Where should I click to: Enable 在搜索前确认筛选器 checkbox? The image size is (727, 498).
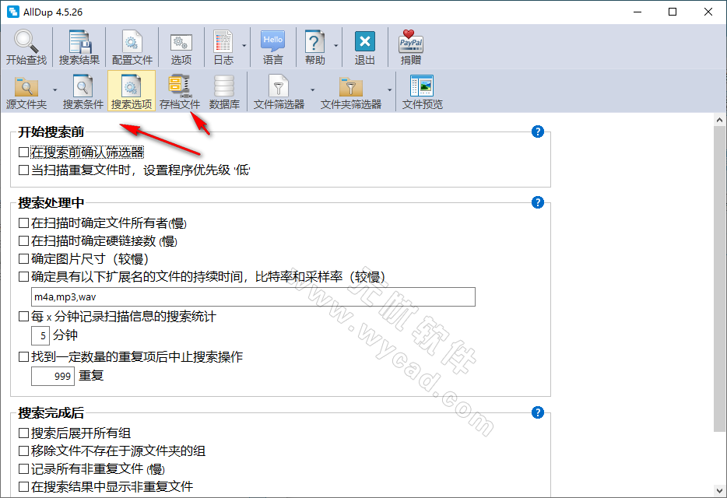click(x=24, y=152)
